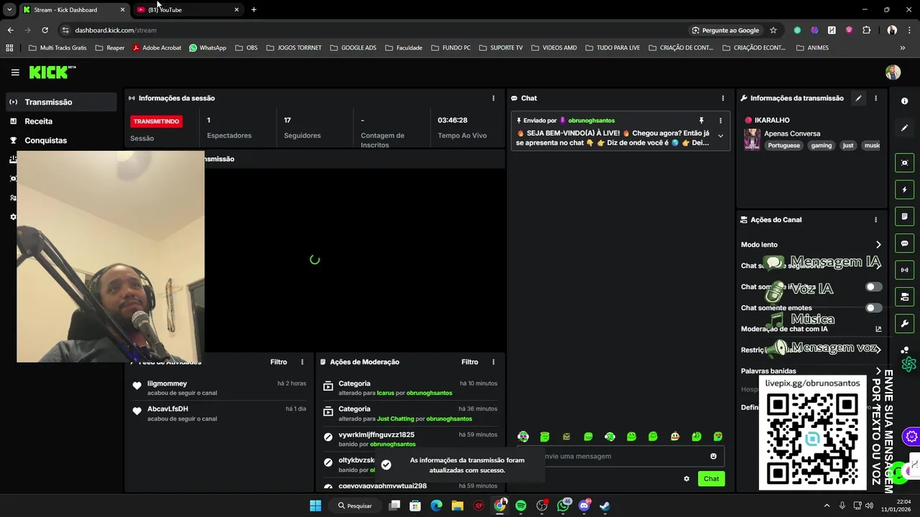Open the user avatar in Kick header
Image resolution: width=920 pixels, height=517 pixels.
pos(893,73)
